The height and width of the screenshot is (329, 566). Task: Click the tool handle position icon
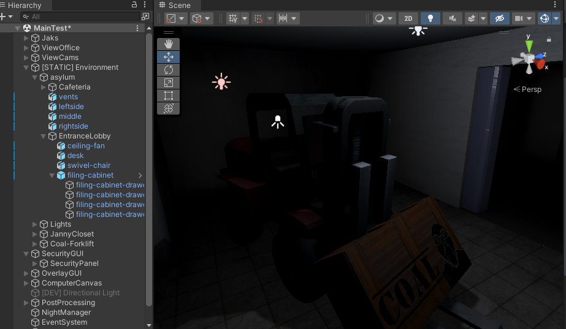tap(171, 18)
